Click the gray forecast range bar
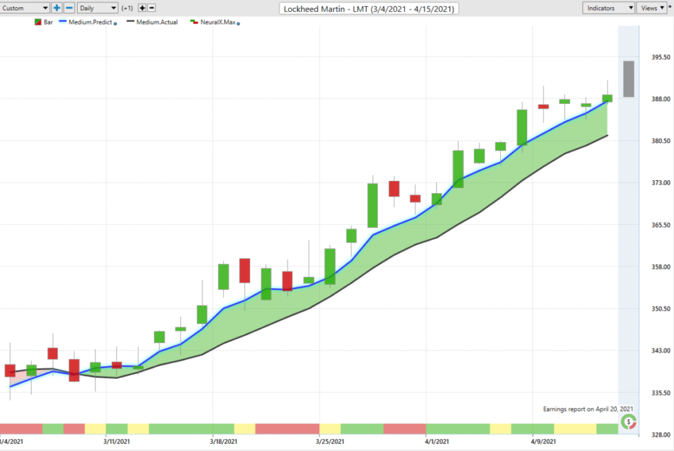674x451 pixels. (x=629, y=79)
